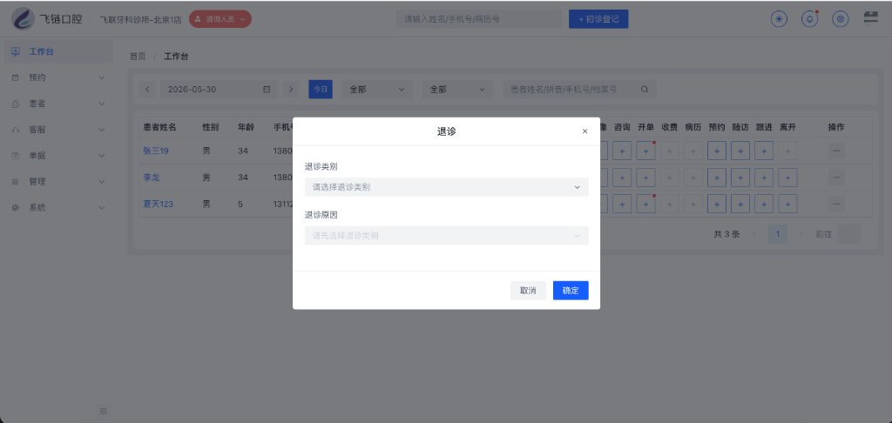Focus the top 姓名/手机号/病历号 search box
Viewport: 892px width, 423px height.
(x=479, y=19)
